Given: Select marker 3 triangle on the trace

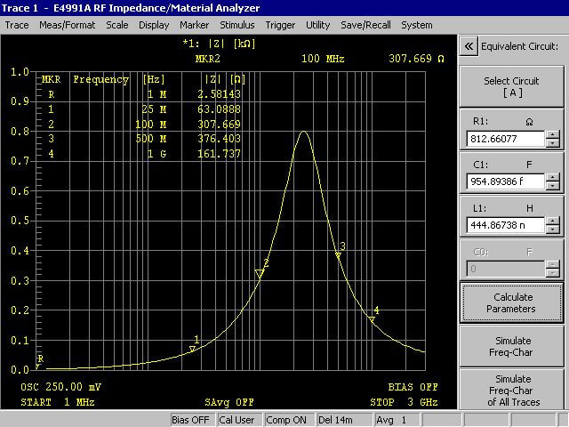Looking at the screenshot, I should pyautogui.click(x=338, y=256).
